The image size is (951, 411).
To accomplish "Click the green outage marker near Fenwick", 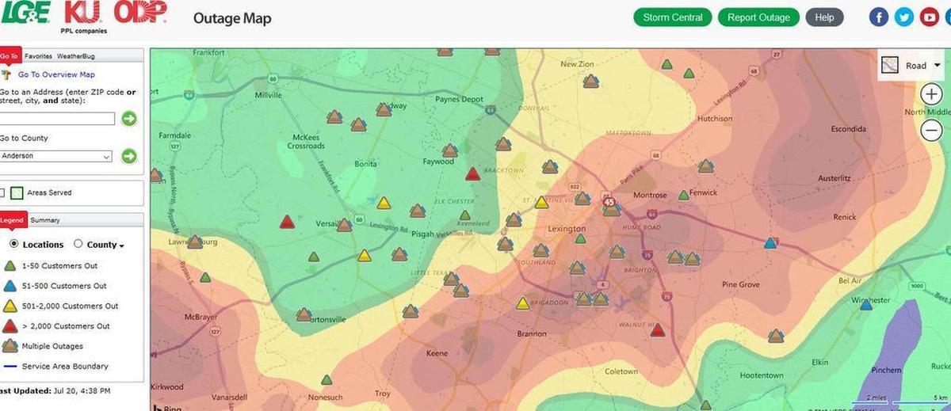I will coord(683,195).
